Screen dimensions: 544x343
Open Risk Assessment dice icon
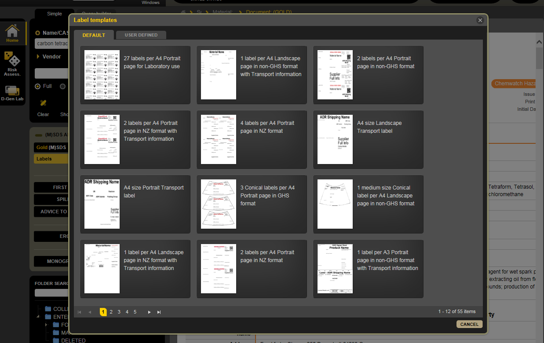12,63
